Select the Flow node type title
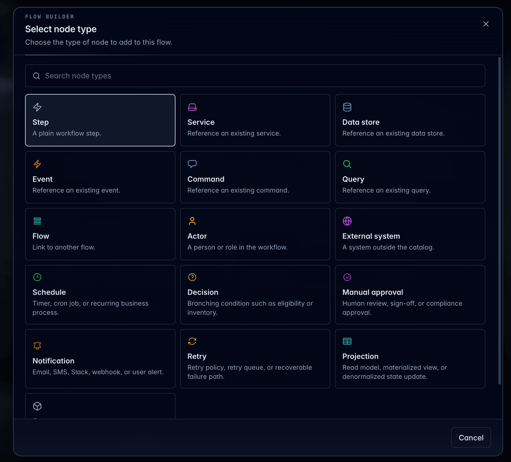 [x=41, y=236]
